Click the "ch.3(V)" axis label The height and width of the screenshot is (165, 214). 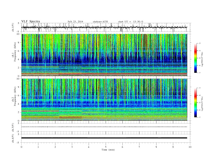tap(13, 128)
